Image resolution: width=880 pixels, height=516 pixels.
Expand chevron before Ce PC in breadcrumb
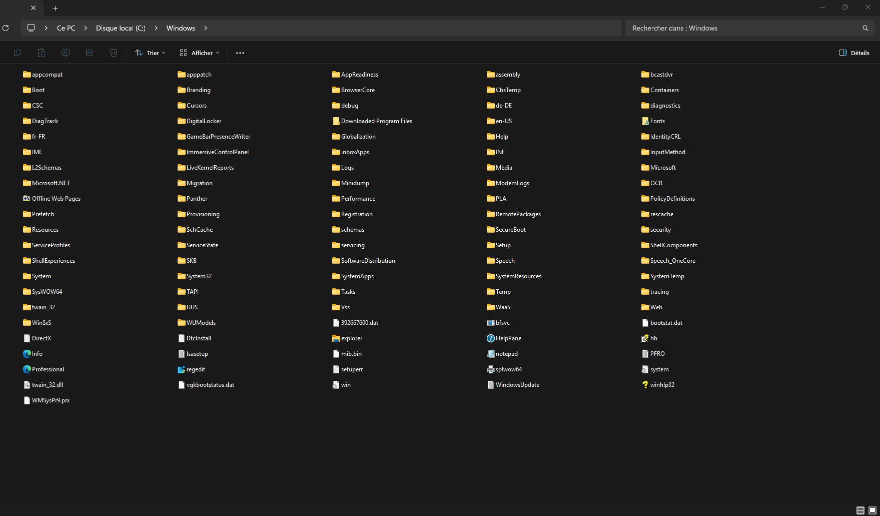pyautogui.click(x=46, y=28)
